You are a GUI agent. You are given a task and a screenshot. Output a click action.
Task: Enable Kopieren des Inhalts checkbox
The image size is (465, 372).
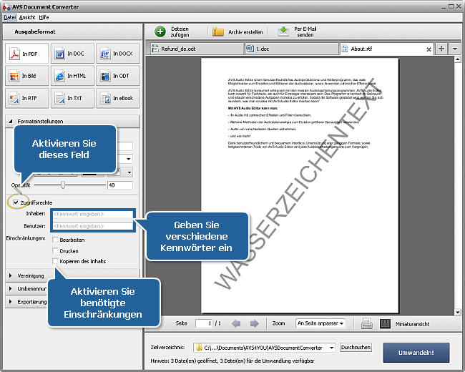pos(55,261)
